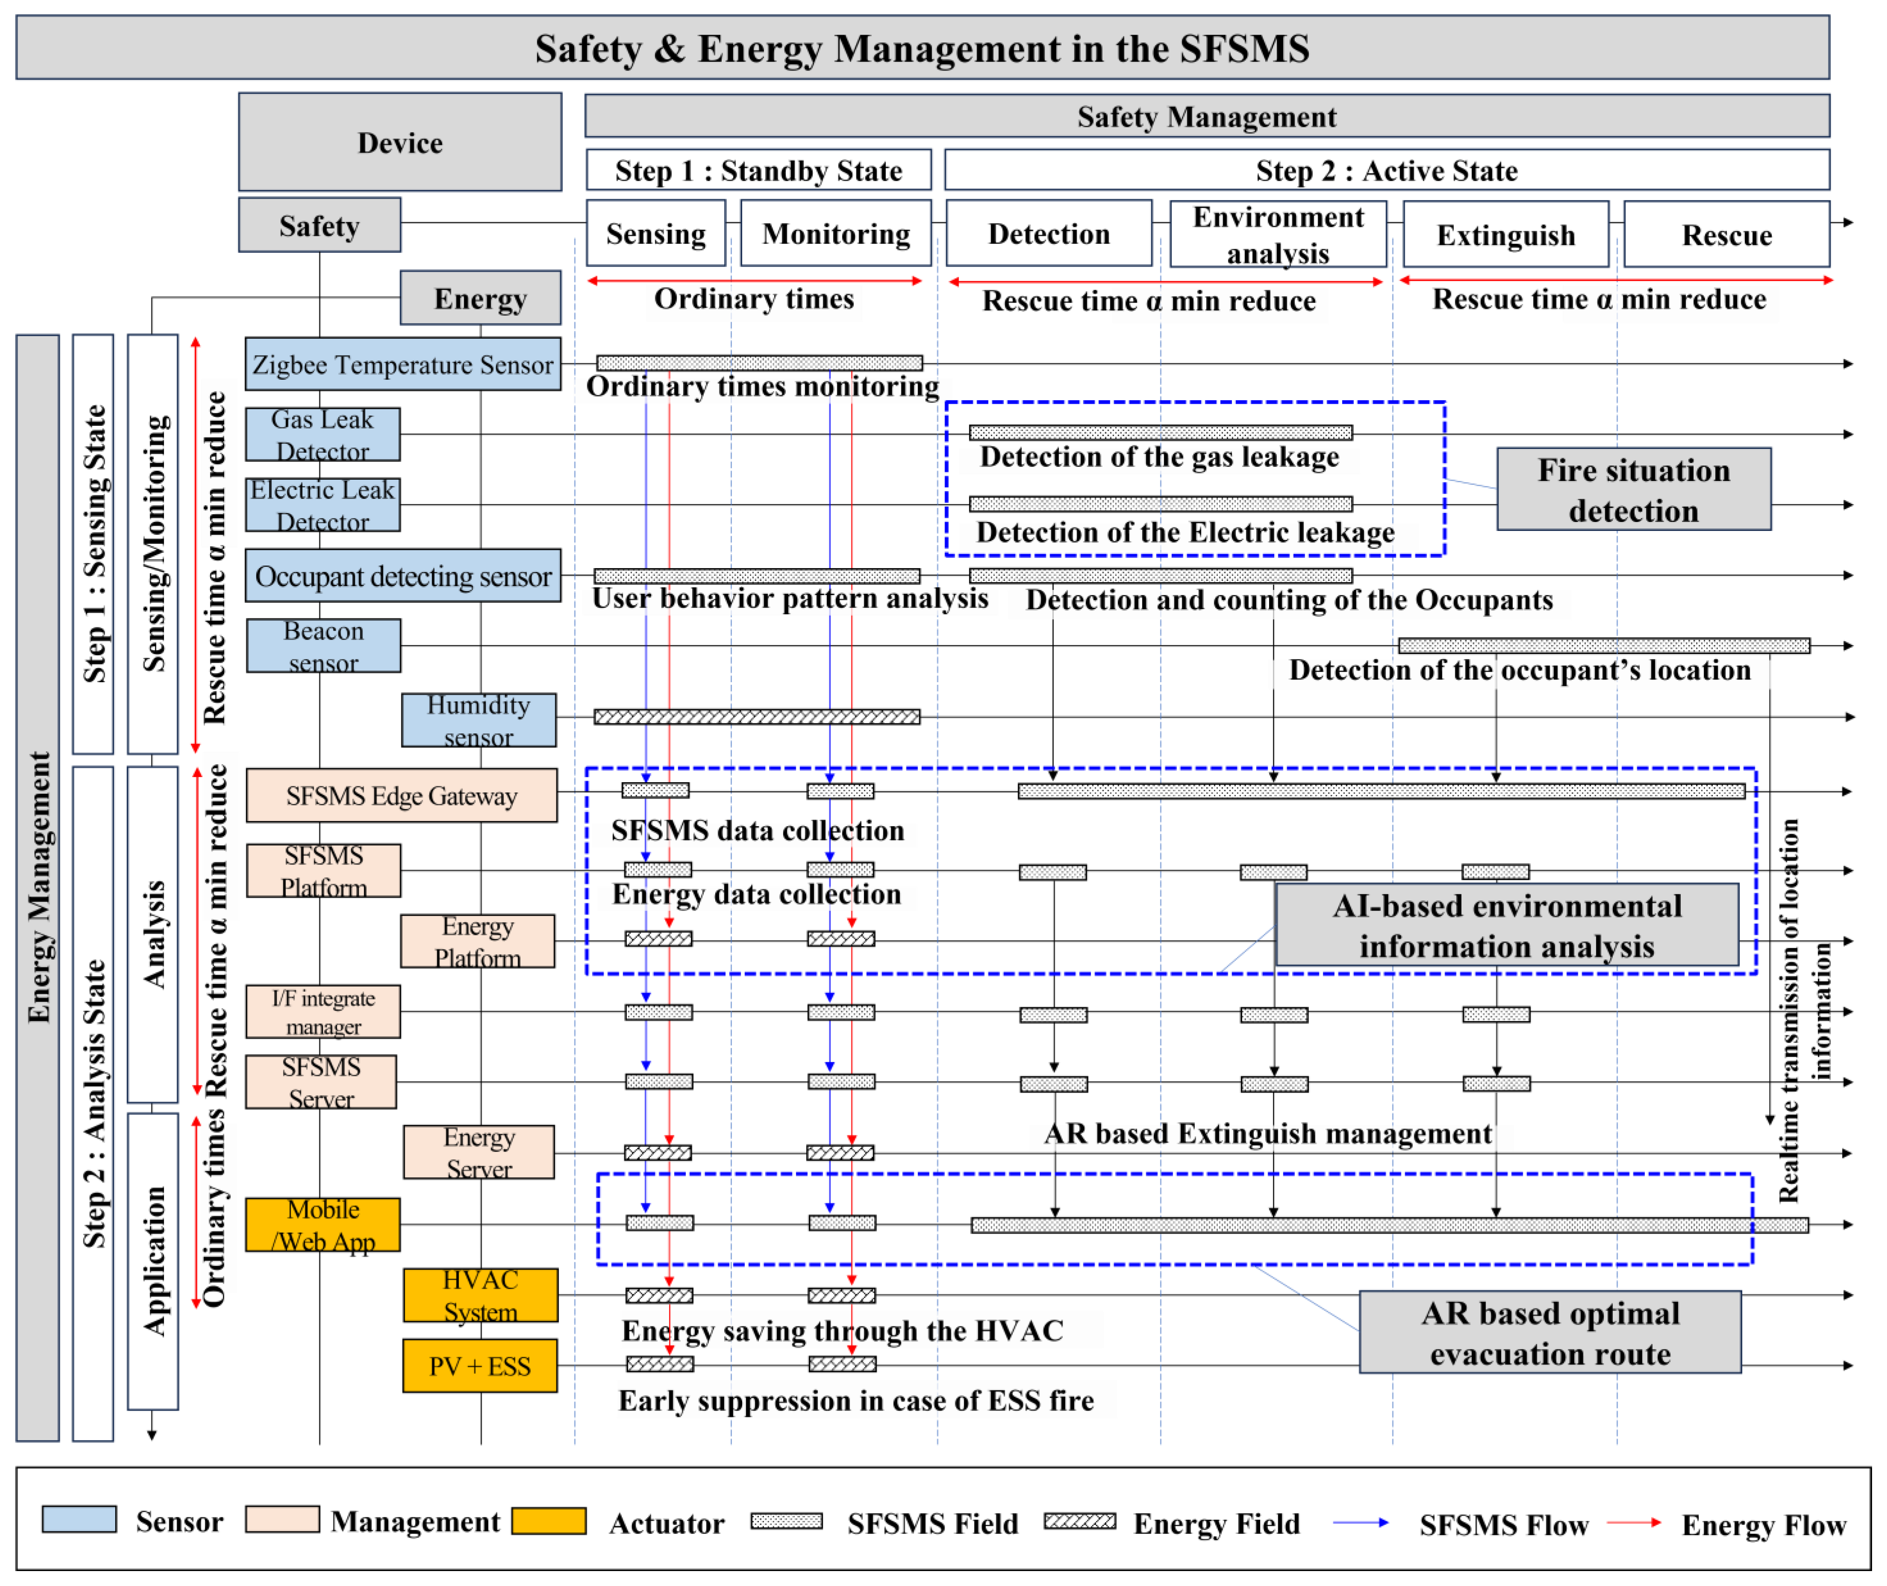Click the SFSMS Edge Gateway box
Viewport: 1887px width, 1586px height.
point(402,795)
